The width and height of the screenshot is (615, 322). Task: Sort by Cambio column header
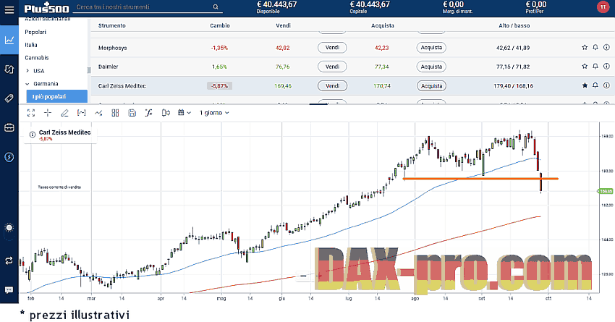coord(220,25)
